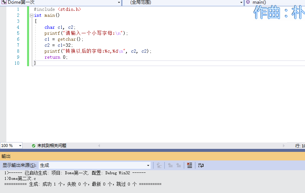Open the (全局范围) scope dropdown
This screenshot has width=305, height=193.
[x=241, y=2]
